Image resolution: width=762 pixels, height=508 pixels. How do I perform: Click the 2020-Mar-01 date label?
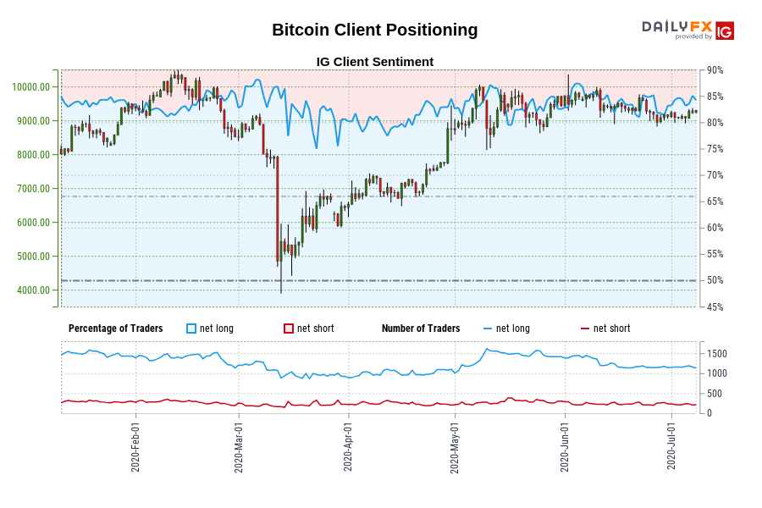point(238,447)
